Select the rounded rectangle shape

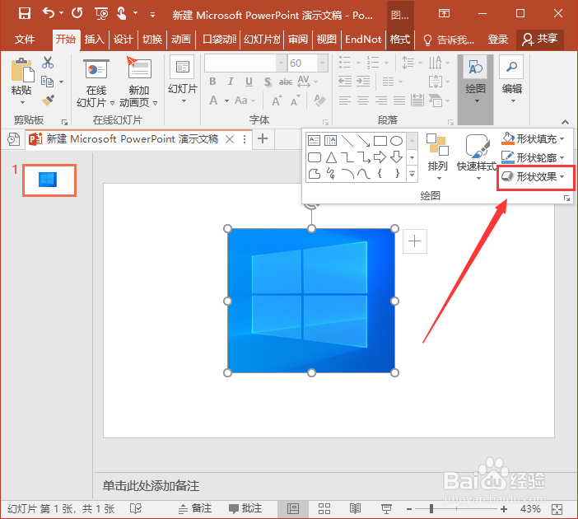click(x=314, y=157)
